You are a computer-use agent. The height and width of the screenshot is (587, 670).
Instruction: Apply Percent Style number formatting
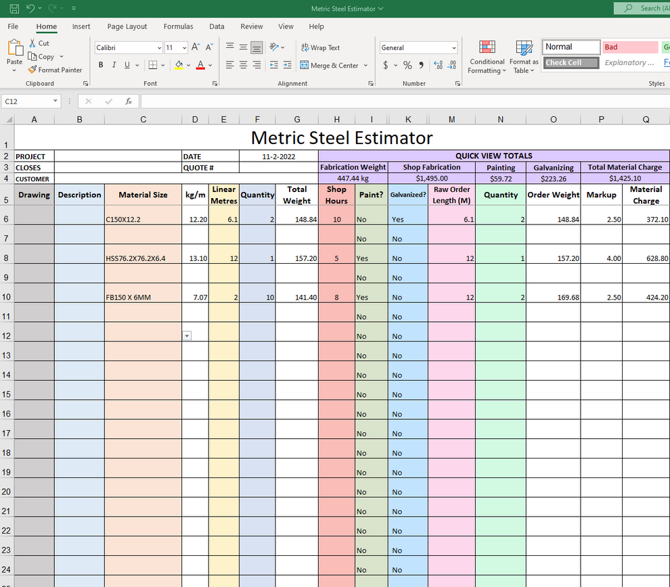407,65
